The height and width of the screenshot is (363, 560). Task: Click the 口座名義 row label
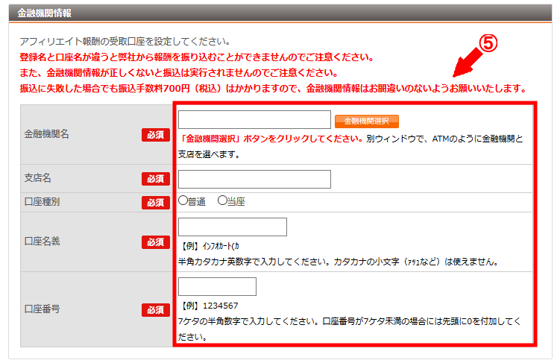(42, 242)
